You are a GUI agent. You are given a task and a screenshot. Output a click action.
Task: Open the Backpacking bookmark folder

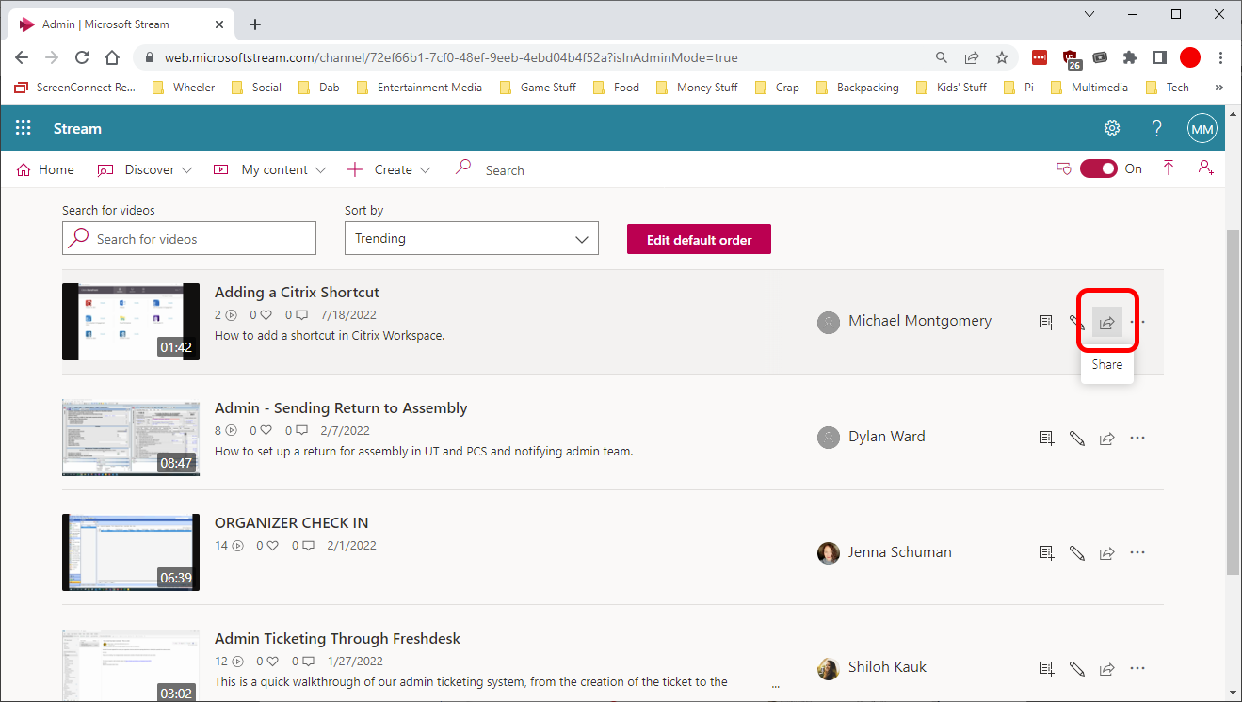857,88
